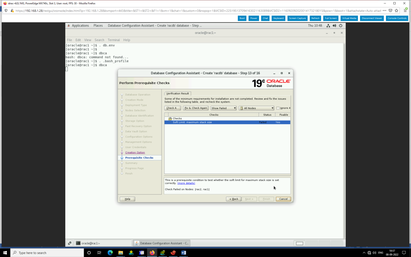Show hidden Windows tray icons chevron
The width and height of the screenshot is (411, 257).
pos(364,253)
